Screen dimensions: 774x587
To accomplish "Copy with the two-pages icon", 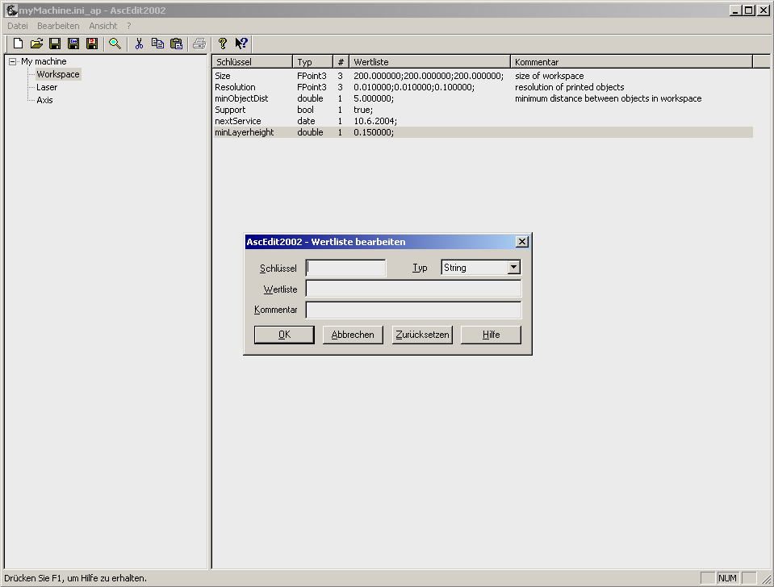I will [157, 44].
